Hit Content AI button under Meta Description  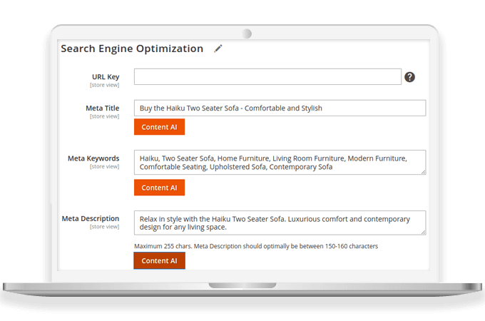(x=159, y=260)
